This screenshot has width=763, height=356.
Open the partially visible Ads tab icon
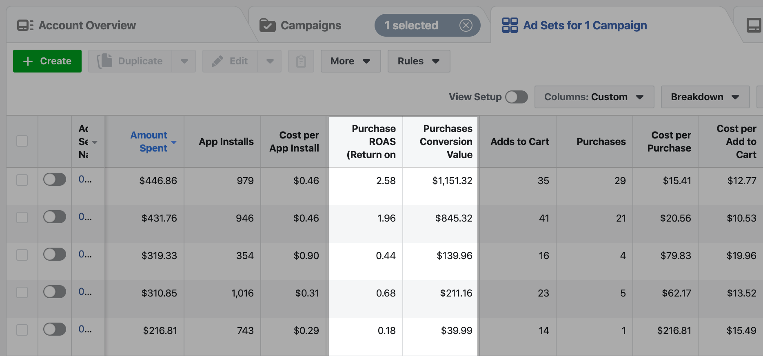(753, 25)
